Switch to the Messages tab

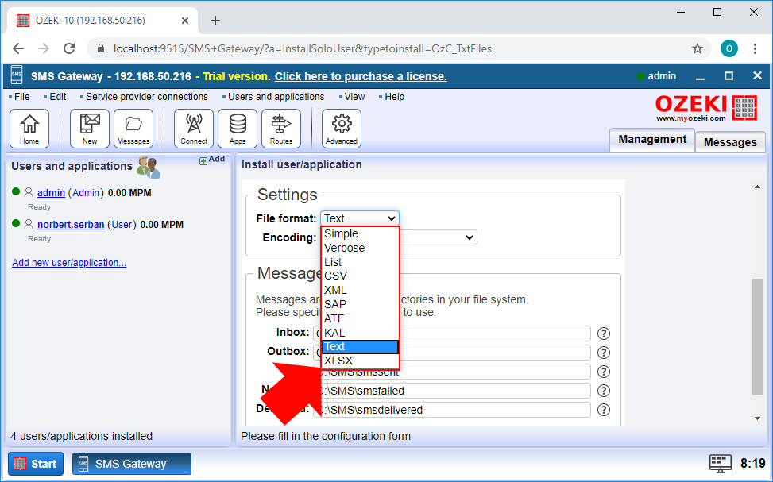tap(730, 142)
